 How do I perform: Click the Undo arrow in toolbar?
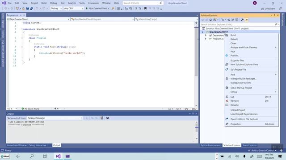37,8
